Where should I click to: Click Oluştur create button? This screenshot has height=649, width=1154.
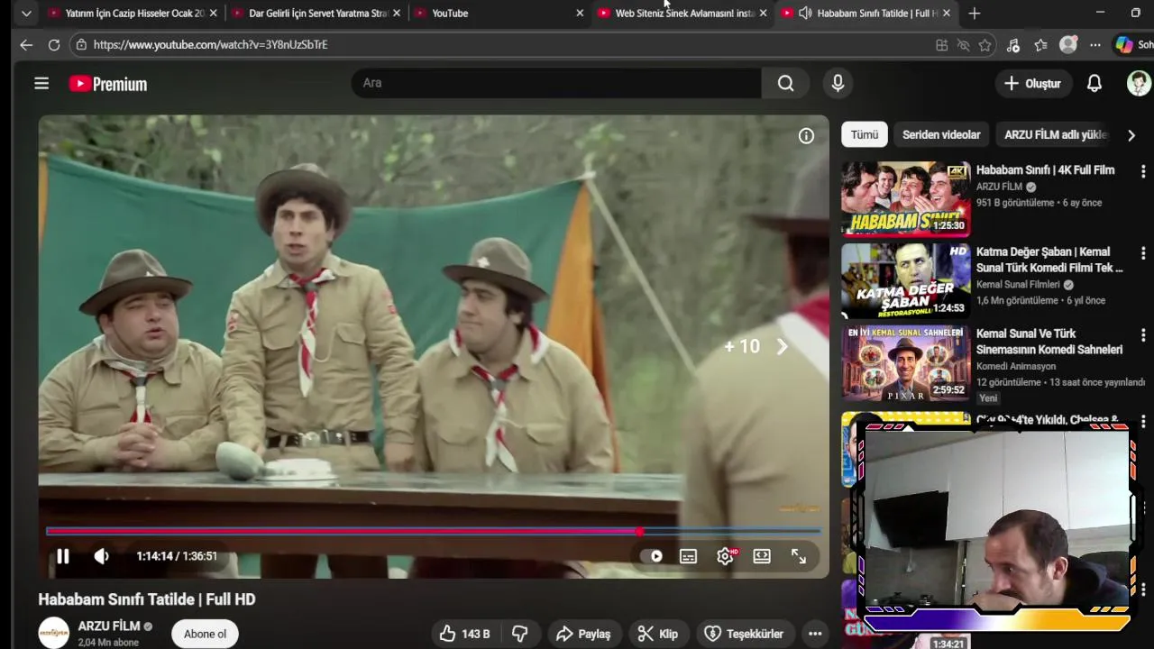[x=1032, y=83]
